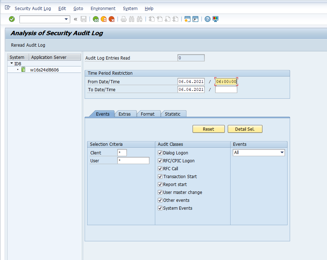Click the User selection criteria field
Image resolution: width=327 pixels, height=260 pixels.
pyautogui.click(x=133, y=161)
